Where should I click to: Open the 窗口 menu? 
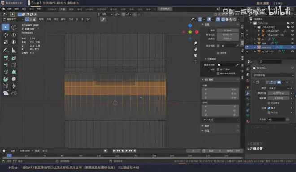(x=31, y=9)
